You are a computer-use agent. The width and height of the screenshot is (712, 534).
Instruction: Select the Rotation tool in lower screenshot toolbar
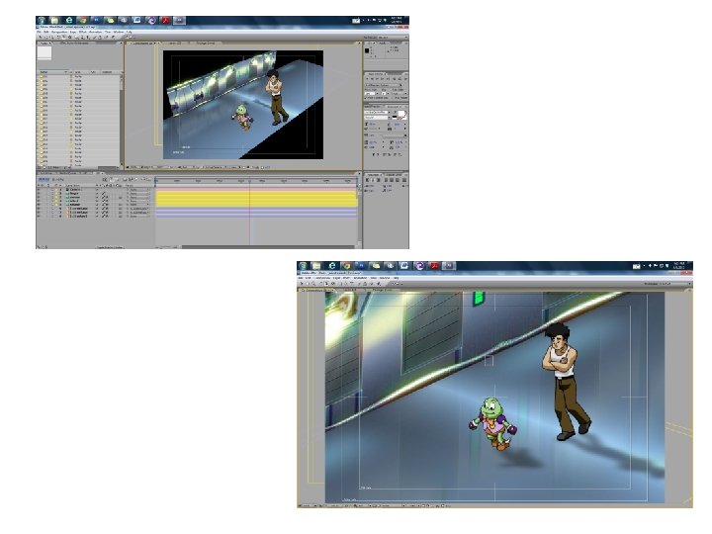[321, 284]
